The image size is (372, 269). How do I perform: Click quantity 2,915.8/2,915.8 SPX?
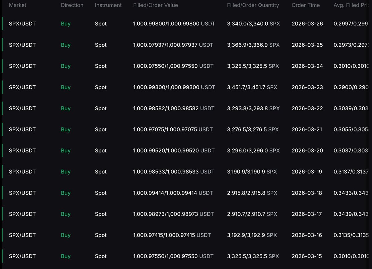click(x=252, y=193)
